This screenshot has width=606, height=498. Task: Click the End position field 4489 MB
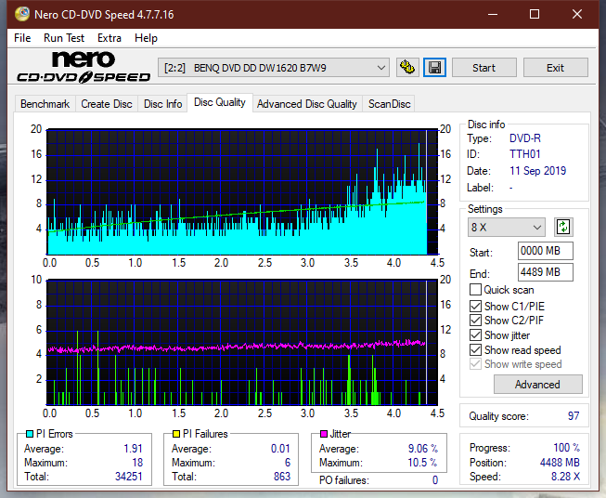coord(546,272)
